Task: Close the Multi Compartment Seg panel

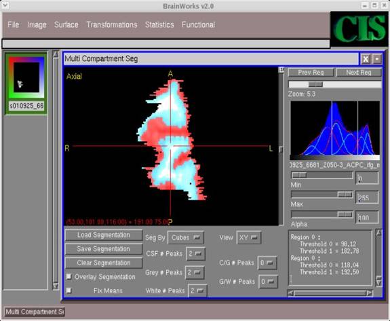Action: (x=366, y=59)
